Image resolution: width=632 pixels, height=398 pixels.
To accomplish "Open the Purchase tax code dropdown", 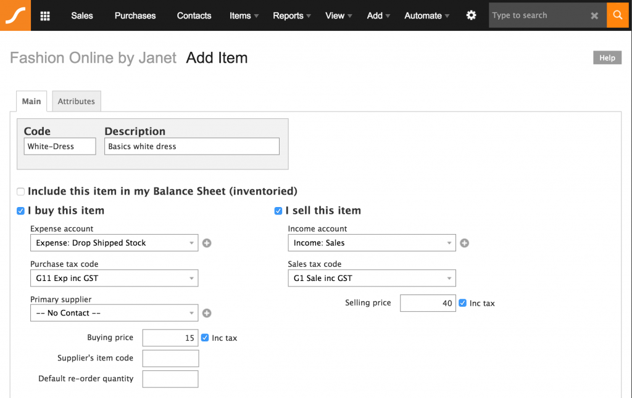I will pos(114,278).
